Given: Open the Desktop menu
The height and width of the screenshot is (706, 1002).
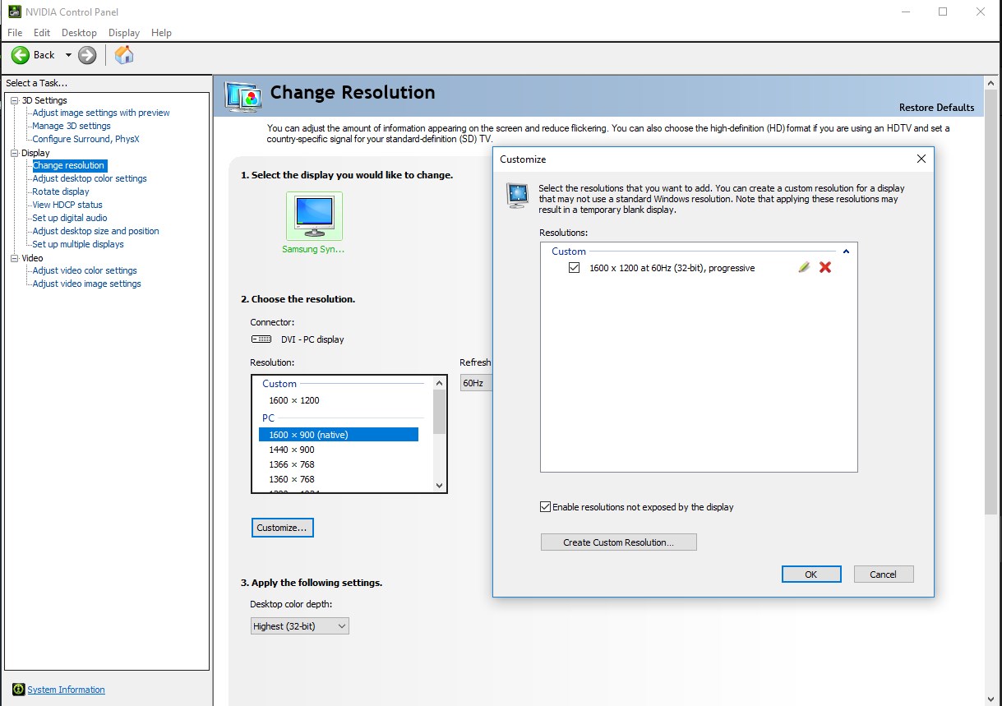Looking at the screenshot, I should [79, 33].
